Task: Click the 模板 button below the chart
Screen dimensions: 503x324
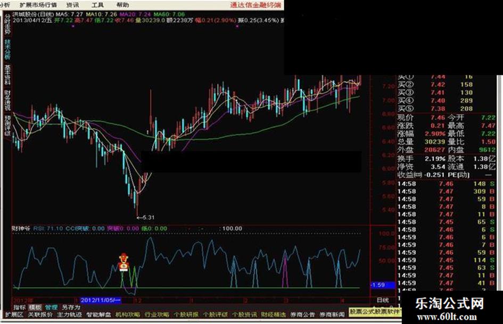Action: click(35, 307)
